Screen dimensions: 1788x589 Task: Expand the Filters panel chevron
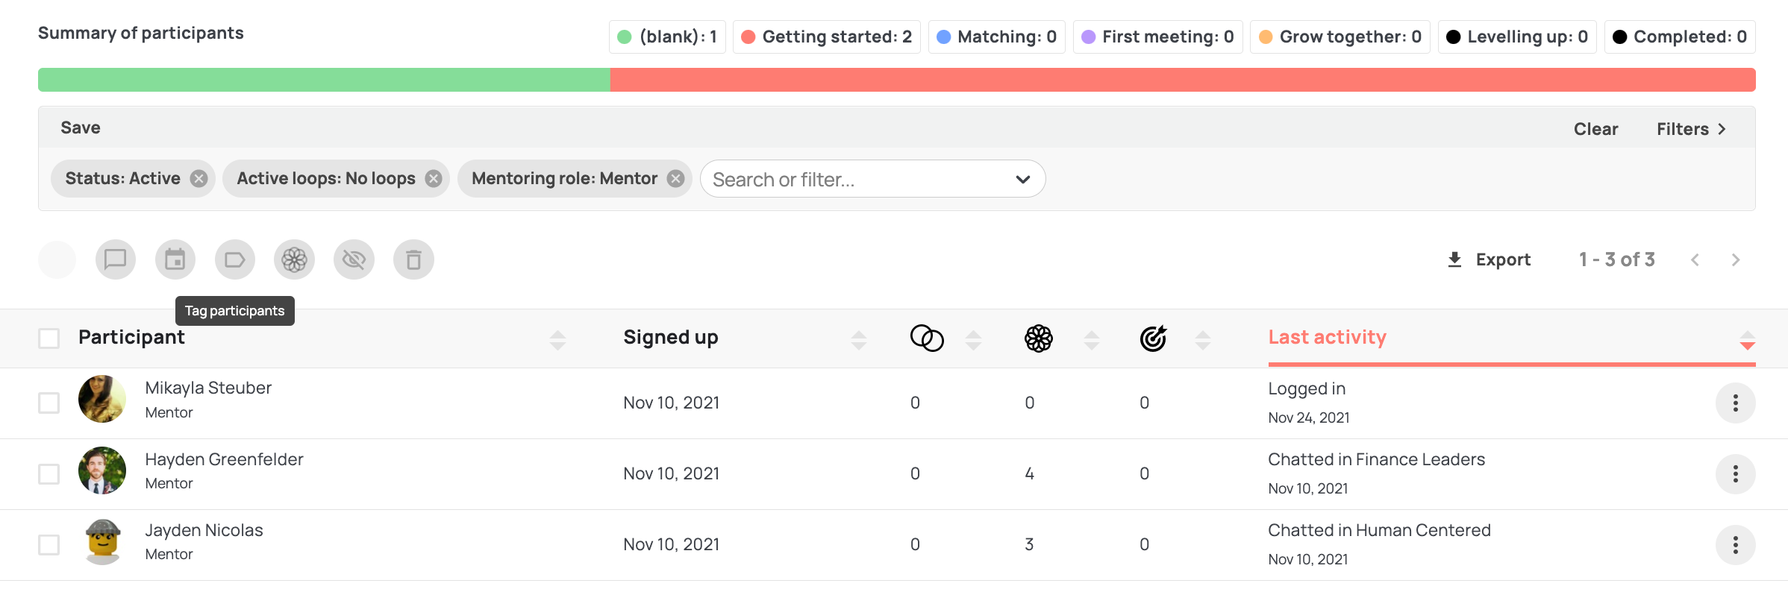click(x=1722, y=129)
